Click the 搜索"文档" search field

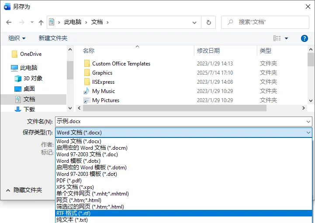point(265,22)
